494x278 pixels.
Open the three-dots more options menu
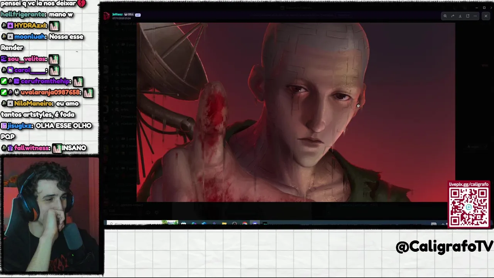[x=475, y=16]
